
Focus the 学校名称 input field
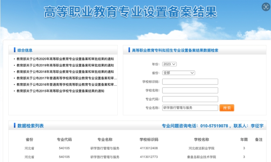tap(190, 90)
